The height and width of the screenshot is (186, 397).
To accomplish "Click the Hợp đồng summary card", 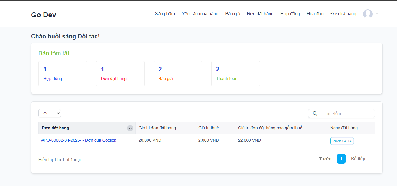I will (x=63, y=74).
